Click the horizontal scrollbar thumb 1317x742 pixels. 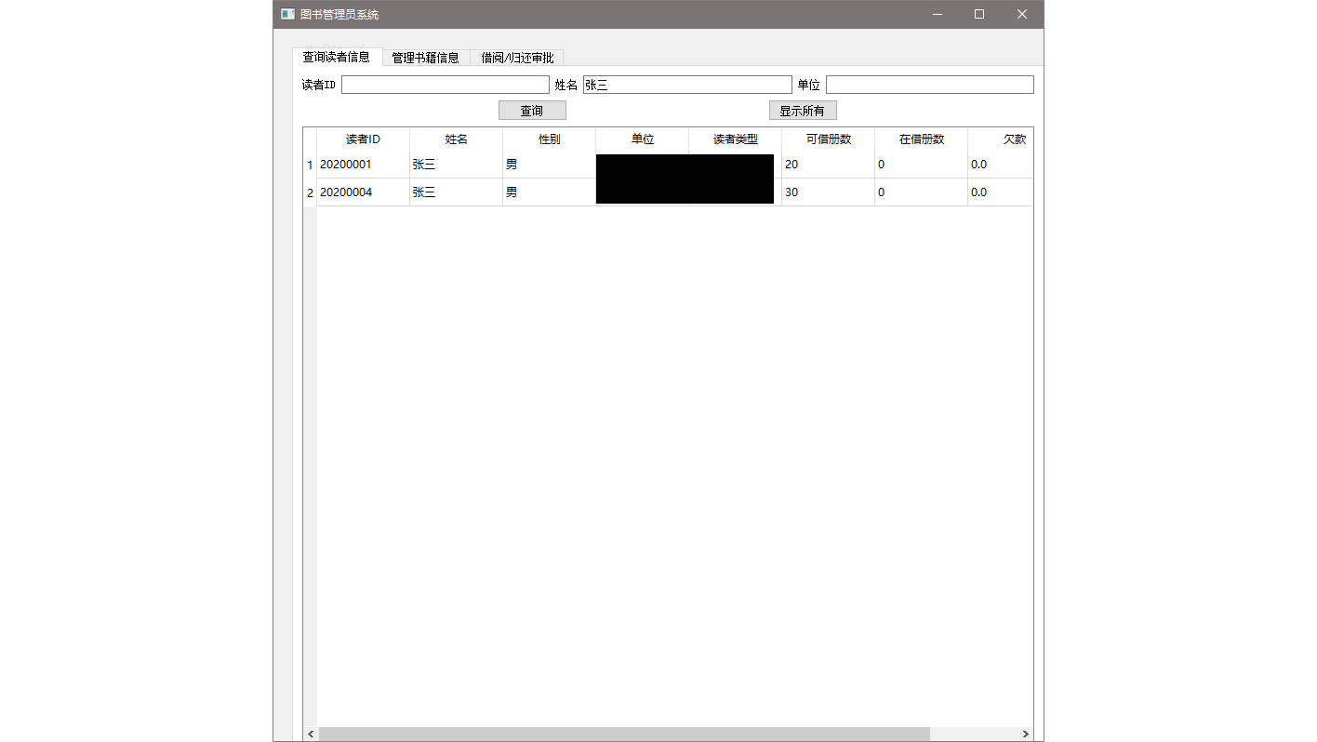[x=624, y=734]
